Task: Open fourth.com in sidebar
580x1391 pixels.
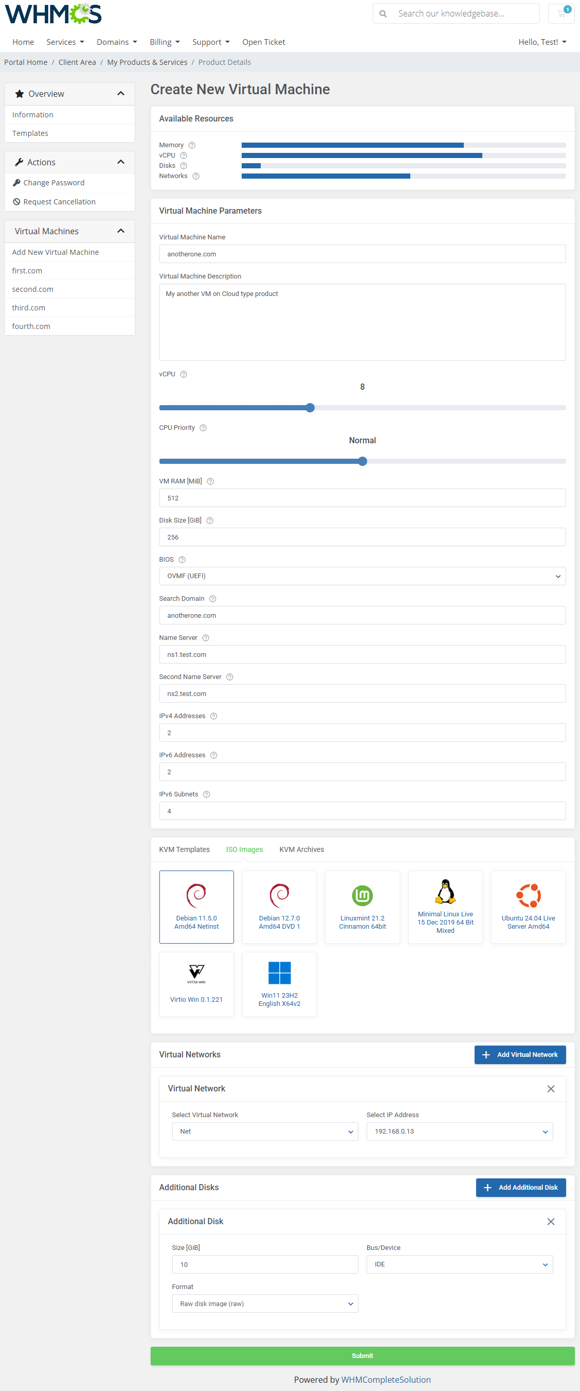Action: pyautogui.click(x=31, y=326)
